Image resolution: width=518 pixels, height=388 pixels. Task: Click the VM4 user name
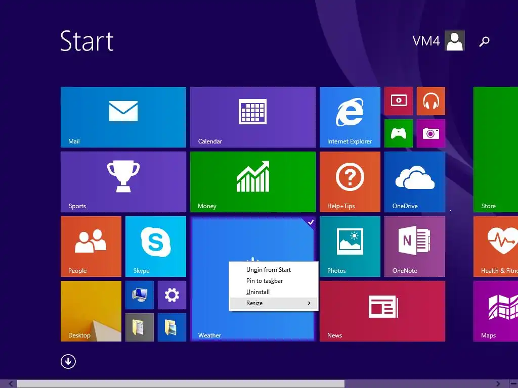point(426,41)
